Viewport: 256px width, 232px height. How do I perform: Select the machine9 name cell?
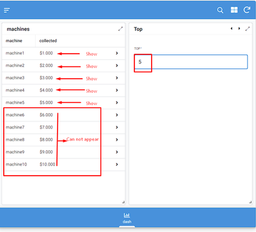[15, 152]
